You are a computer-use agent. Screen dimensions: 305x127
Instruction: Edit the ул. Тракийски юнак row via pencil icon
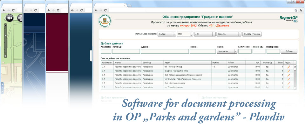tap(289, 88)
